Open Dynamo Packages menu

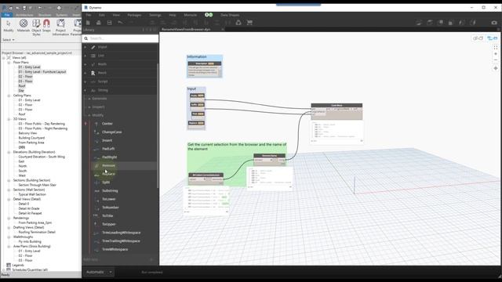134,15
